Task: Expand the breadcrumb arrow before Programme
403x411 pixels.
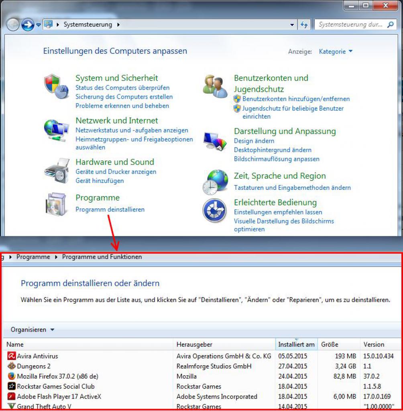Action: click(x=10, y=257)
